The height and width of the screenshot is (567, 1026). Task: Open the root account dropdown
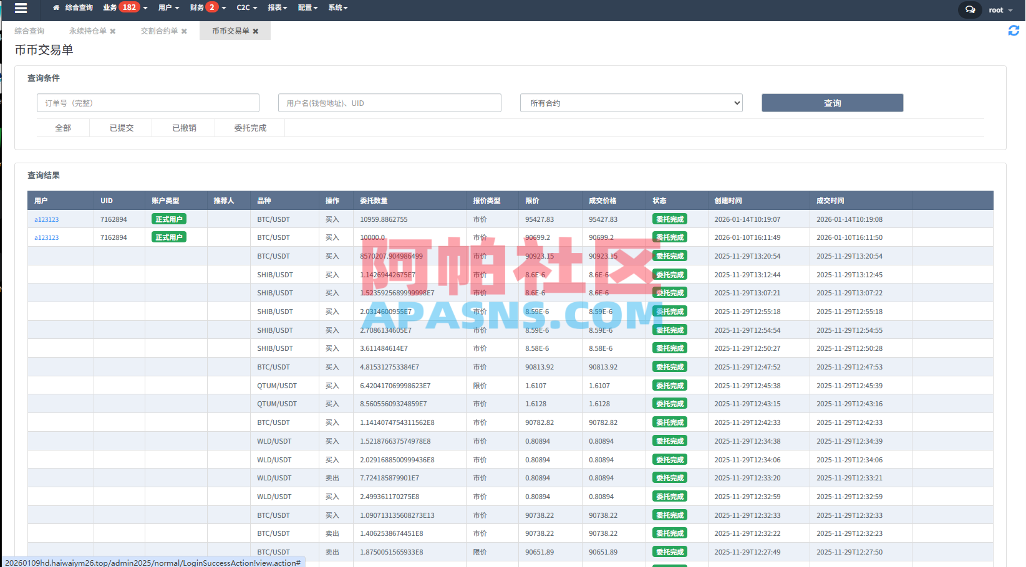[x=1000, y=10]
